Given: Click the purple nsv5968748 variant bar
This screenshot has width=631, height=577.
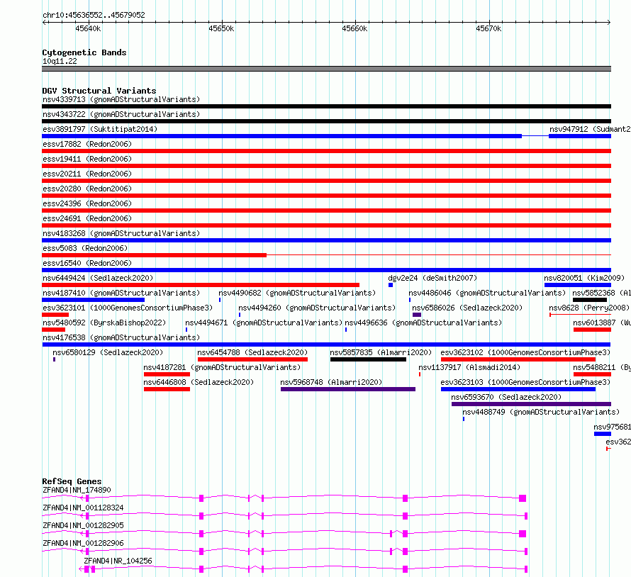Looking at the screenshot, I should 348,389.
